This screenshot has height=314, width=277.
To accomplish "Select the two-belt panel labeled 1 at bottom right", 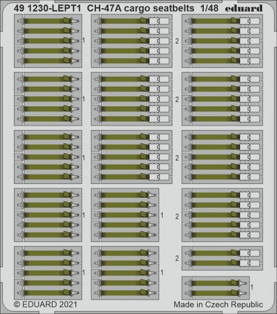I will coord(215,288).
